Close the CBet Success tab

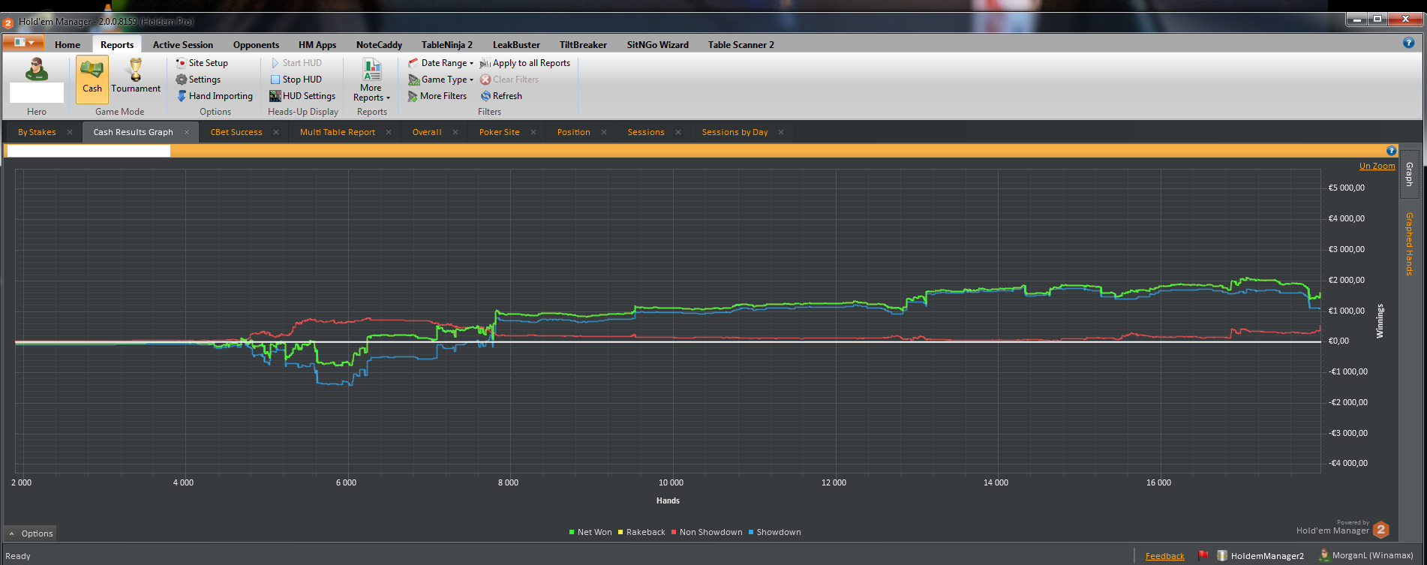tap(276, 132)
